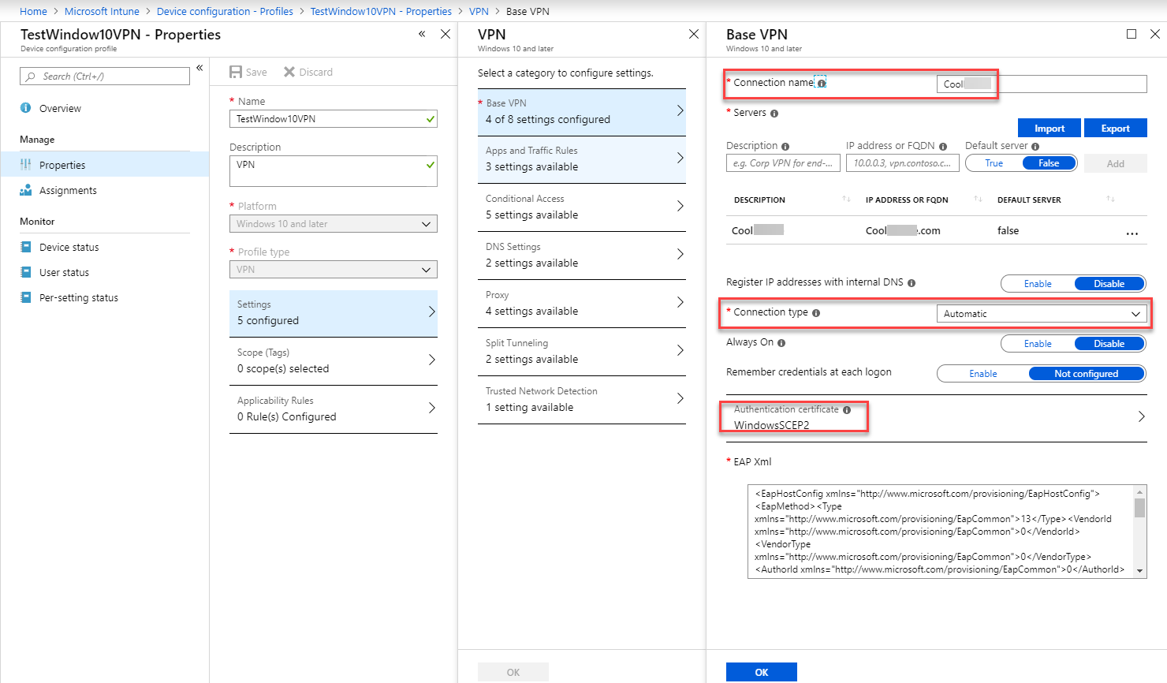Go to Home breadcrumb link
Image resolution: width=1167 pixels, height=683 pixels.
33,12
